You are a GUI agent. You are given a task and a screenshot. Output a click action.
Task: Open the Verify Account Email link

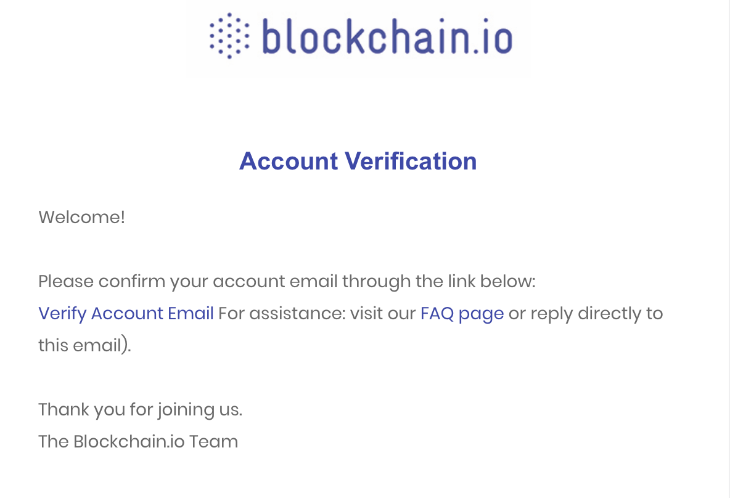[x=126, y=314]
